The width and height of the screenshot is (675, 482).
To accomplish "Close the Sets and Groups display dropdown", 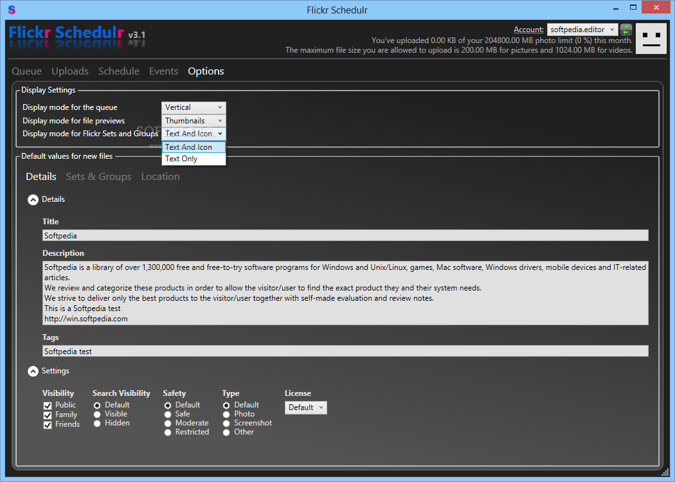I will click(x=194, y=134).
